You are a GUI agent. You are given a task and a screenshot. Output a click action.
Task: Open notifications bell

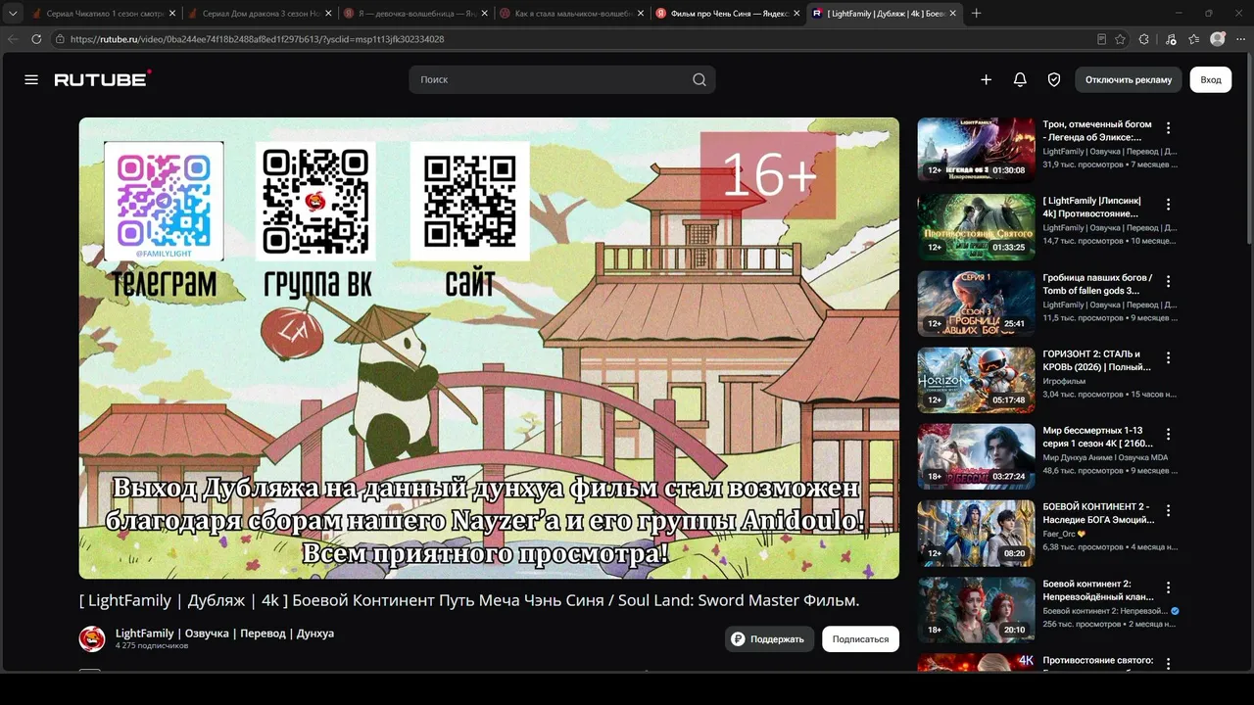click(1020, 79)
